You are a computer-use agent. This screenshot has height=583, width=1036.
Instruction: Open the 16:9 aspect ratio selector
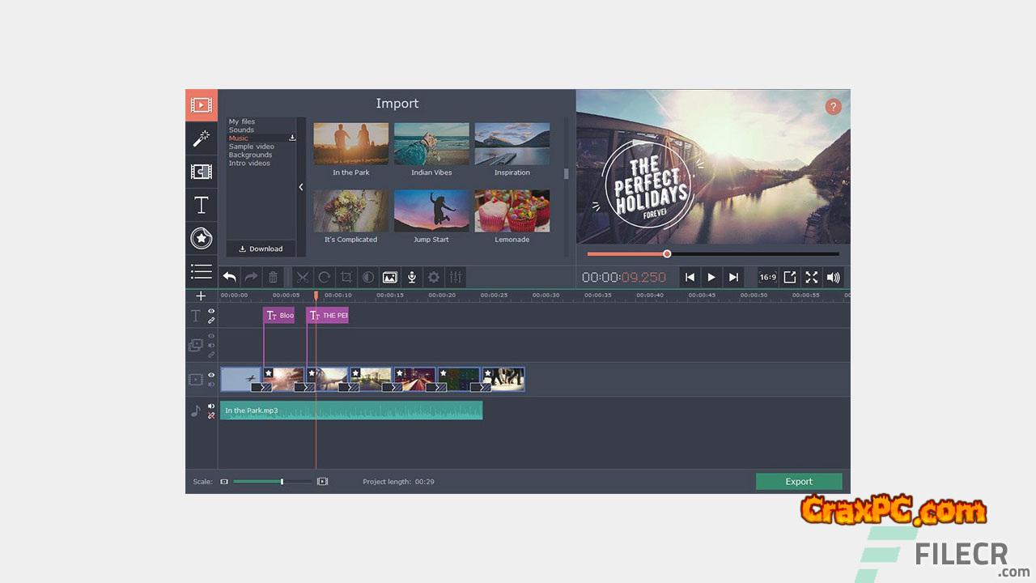coord(767,277)
